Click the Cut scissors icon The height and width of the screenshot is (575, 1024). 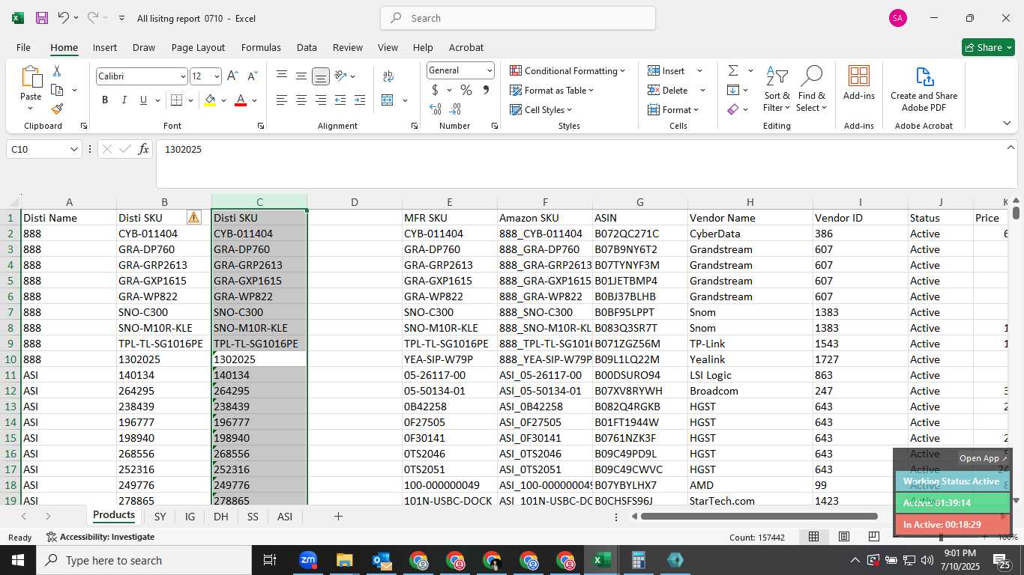57,71
